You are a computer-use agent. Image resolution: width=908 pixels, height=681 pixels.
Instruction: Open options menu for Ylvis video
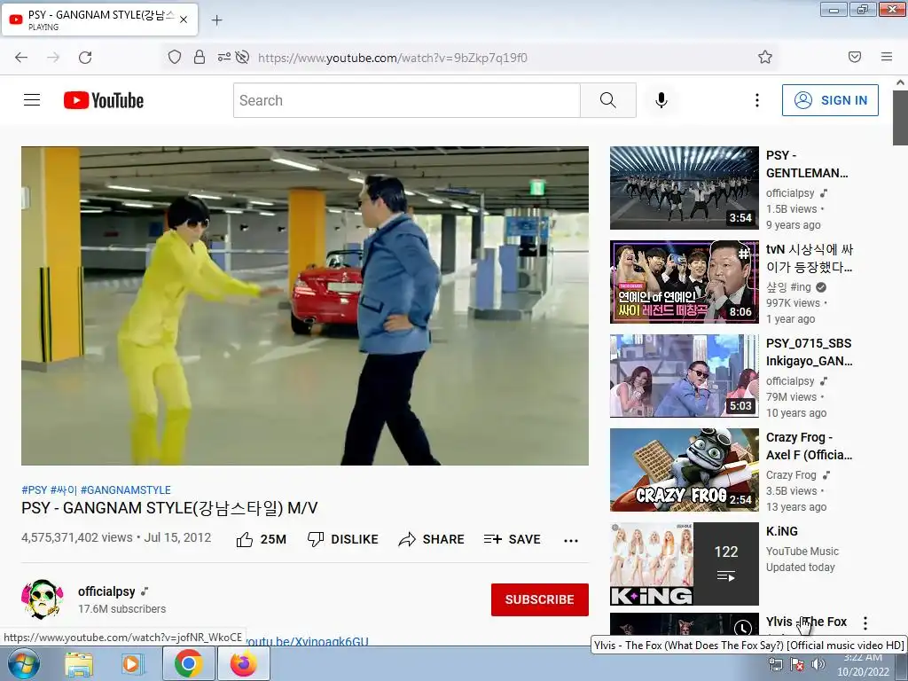tap(865, 623)
